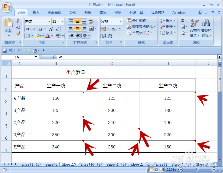Open the 插入 ribbon tab
Screen dimensions: 223x173
pos(36,13)
